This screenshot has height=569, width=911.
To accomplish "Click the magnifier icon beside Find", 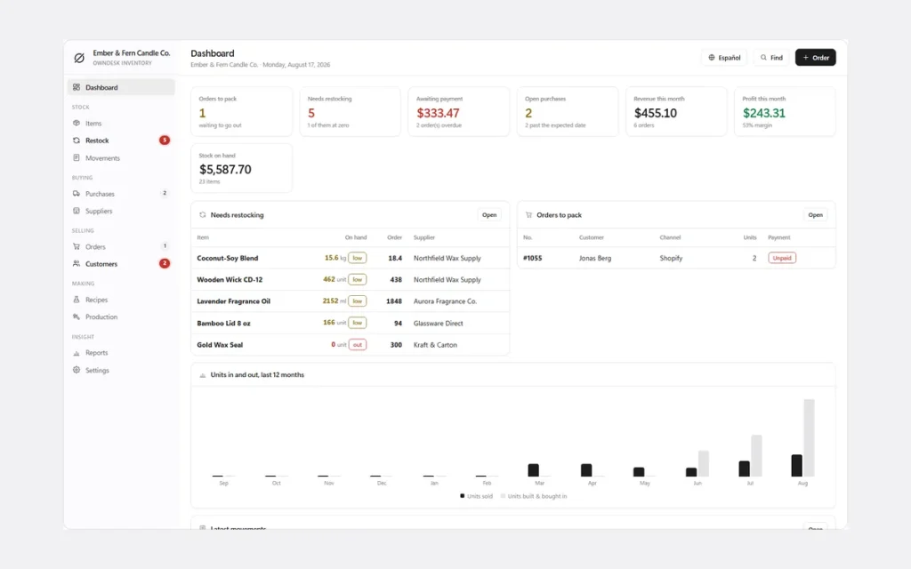I will (763, 58).
